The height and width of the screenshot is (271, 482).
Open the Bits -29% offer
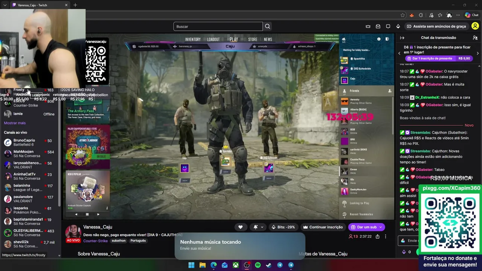pos(283,227)
